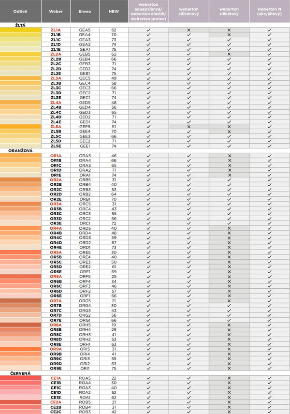The width and height of the screenshot is (290, 414).
Task: Click HBW value 22 in CE1A row
Action: (114, 378)
